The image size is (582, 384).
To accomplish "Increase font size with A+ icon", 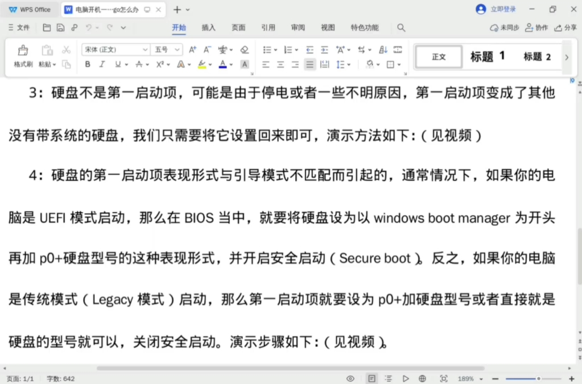I will (x=192, y=50).
